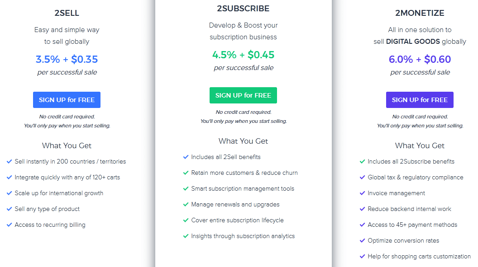Click the checkmark next to 'Insights through subscription analytics'
The width and height of the screenshot is (478, 267).
pyautogui.click(x=186, y=236)
